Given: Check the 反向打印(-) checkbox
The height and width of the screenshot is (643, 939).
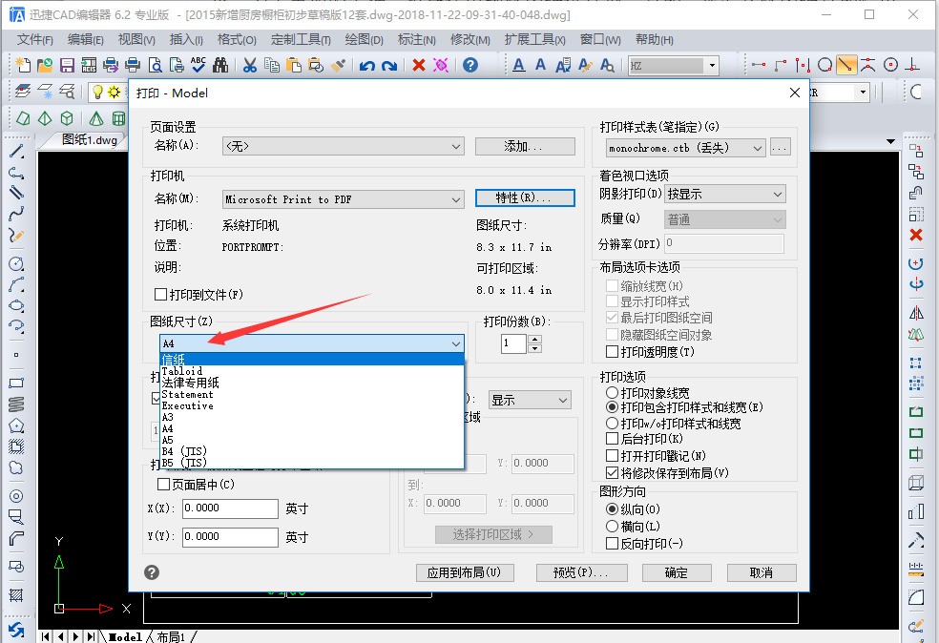Looking at the screenshot, I should [612, 543].
